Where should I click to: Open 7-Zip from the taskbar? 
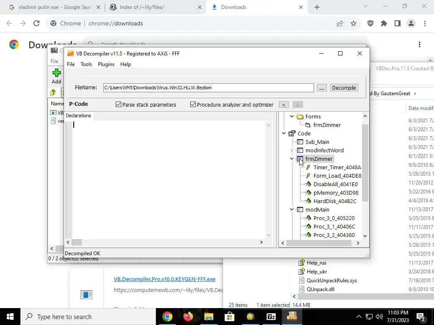(271, 317)
